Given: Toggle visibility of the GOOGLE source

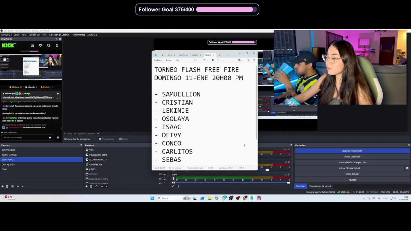Looking at the screenshot, I should click(160, 174).
